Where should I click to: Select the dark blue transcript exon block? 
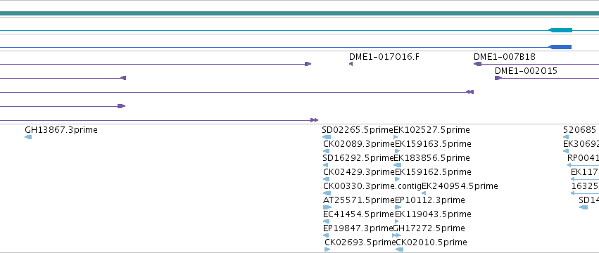pos(560,47)
